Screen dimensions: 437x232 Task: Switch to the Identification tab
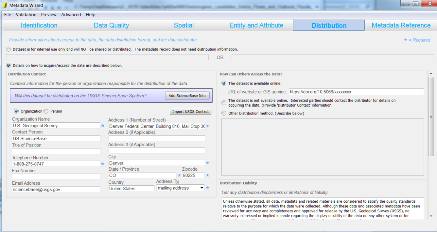[39, 25]
